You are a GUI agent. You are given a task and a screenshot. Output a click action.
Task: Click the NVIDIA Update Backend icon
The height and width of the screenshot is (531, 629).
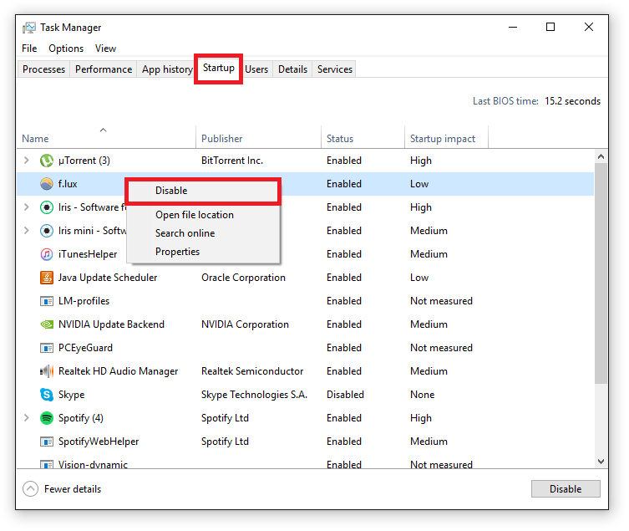pos(47,324)
